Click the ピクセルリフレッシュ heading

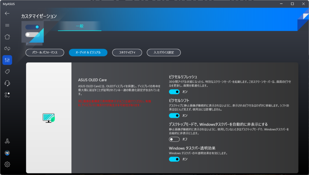pyautogui.click(x=183, y=77)
